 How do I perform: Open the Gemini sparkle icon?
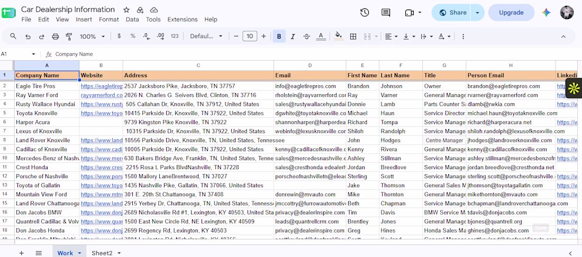tap(546, 13)
